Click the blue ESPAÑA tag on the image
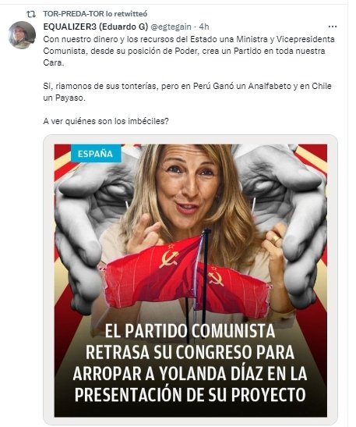The image size is (356, 427). pos(96,154)
